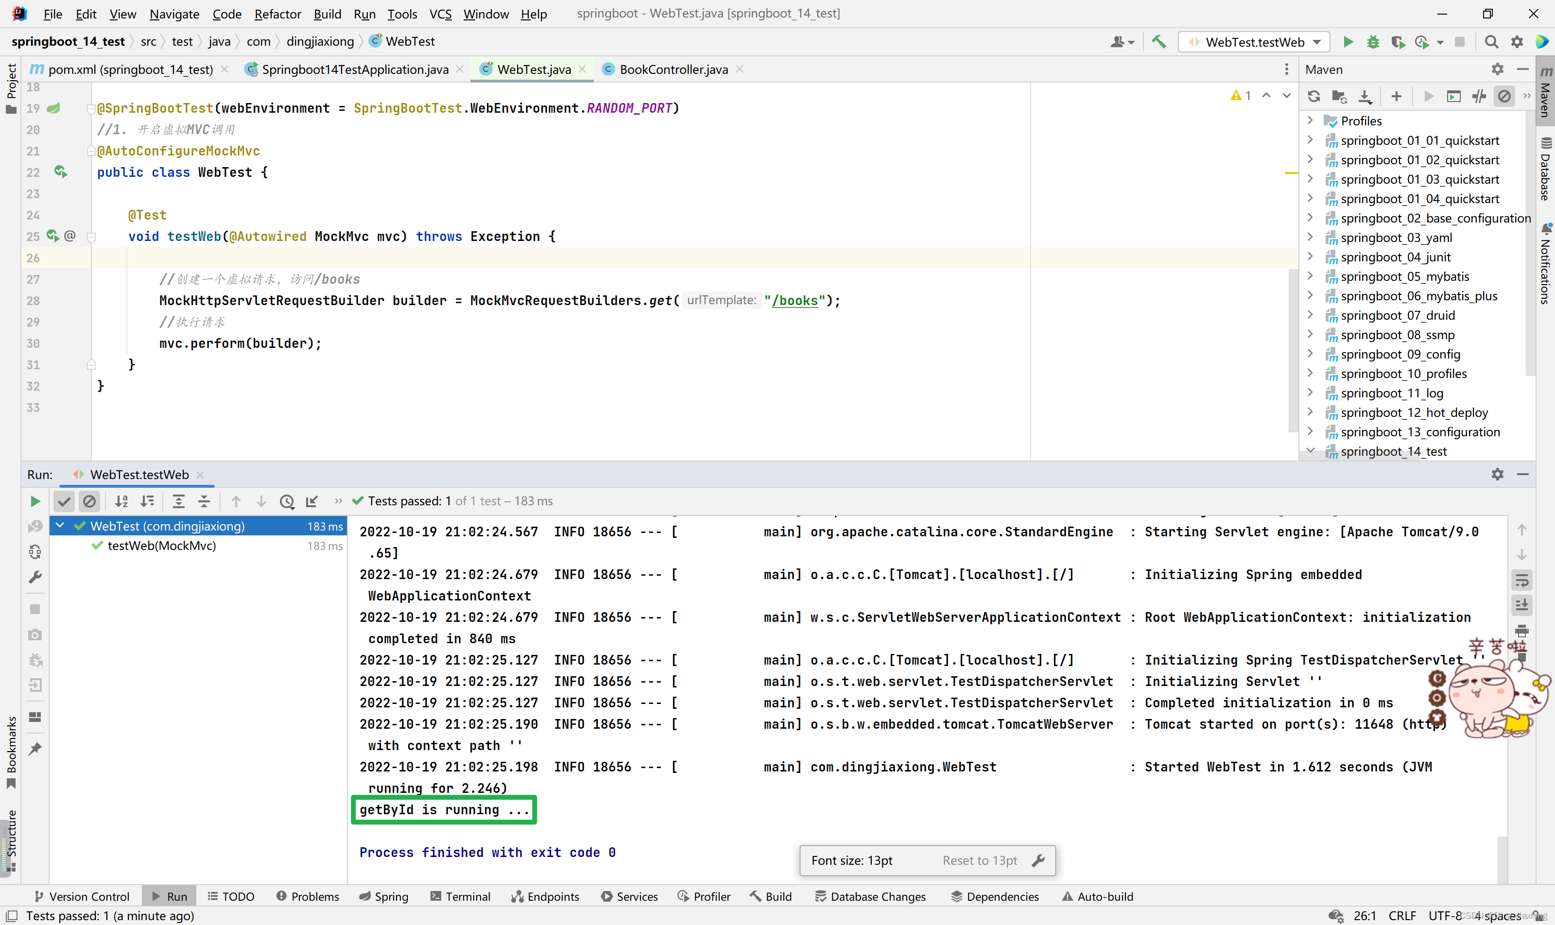Toggle Show Passed tests filter

(x=64, y=501)
